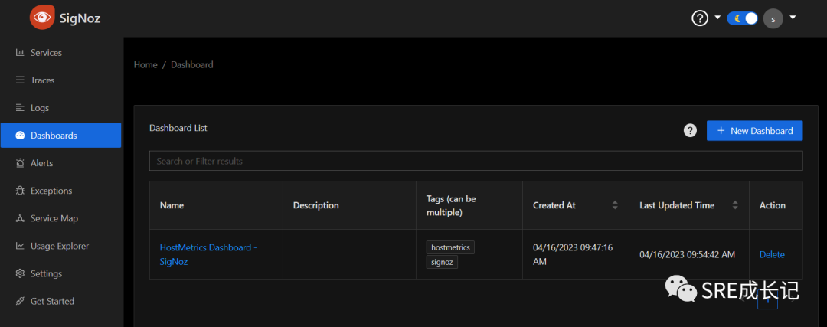
Task: Click the Alerts siren icon
Action: click(20, 163)
